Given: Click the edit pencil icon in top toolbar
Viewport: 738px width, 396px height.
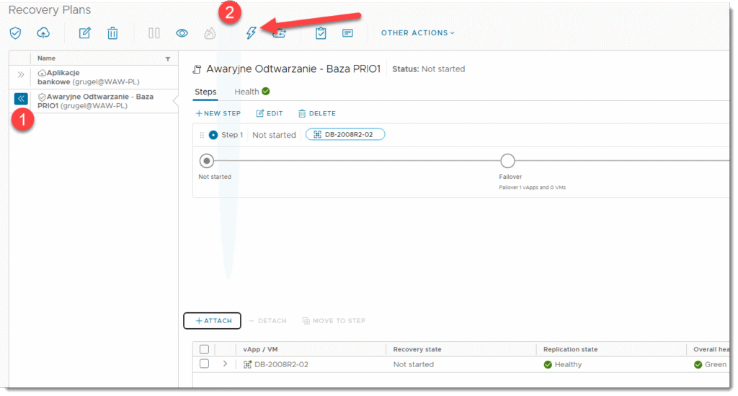Looking at the screenshot, I should click(84, 33).
